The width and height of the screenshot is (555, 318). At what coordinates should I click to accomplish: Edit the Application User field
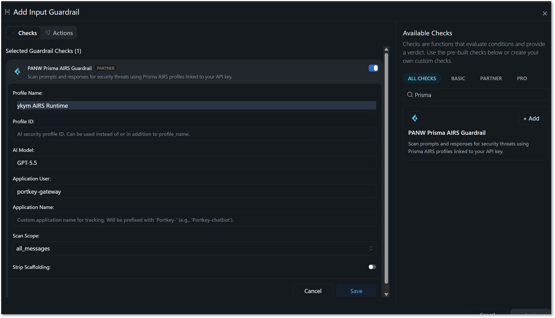pyautogui.click(x=194, y=191)
